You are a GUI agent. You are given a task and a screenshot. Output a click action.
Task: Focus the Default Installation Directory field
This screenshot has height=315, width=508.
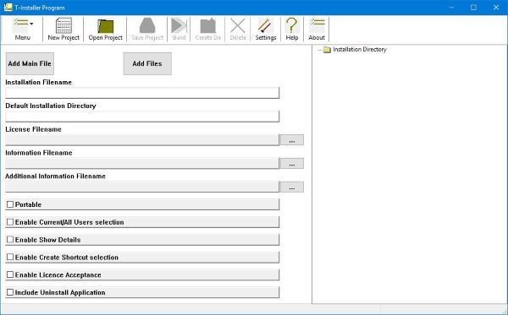click(142, 117)
